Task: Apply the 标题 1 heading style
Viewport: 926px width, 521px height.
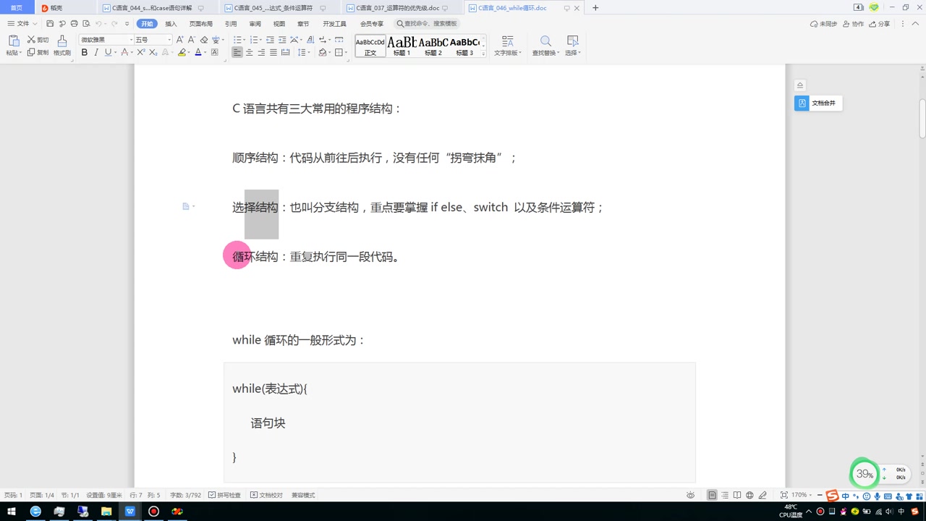Action: (x=402, y=46)
